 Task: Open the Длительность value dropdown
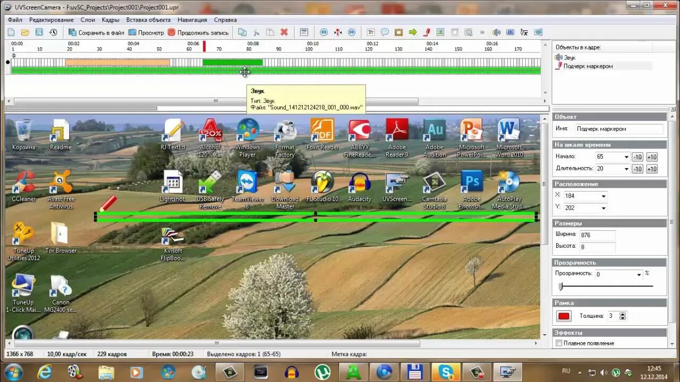(626, 169)
